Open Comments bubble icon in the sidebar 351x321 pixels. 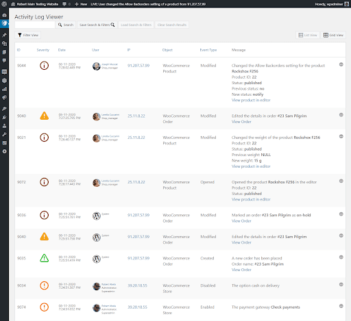click(4, 60)
